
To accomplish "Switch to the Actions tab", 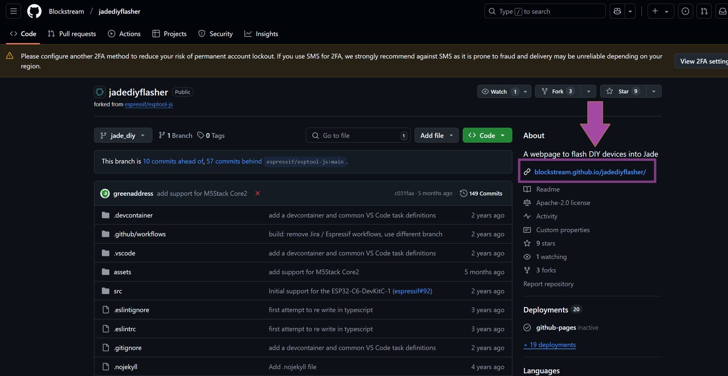I will [124, 34].
